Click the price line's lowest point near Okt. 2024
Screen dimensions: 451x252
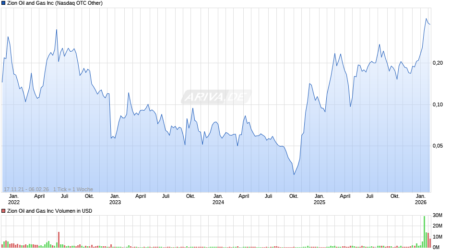[x=294, y=174]
